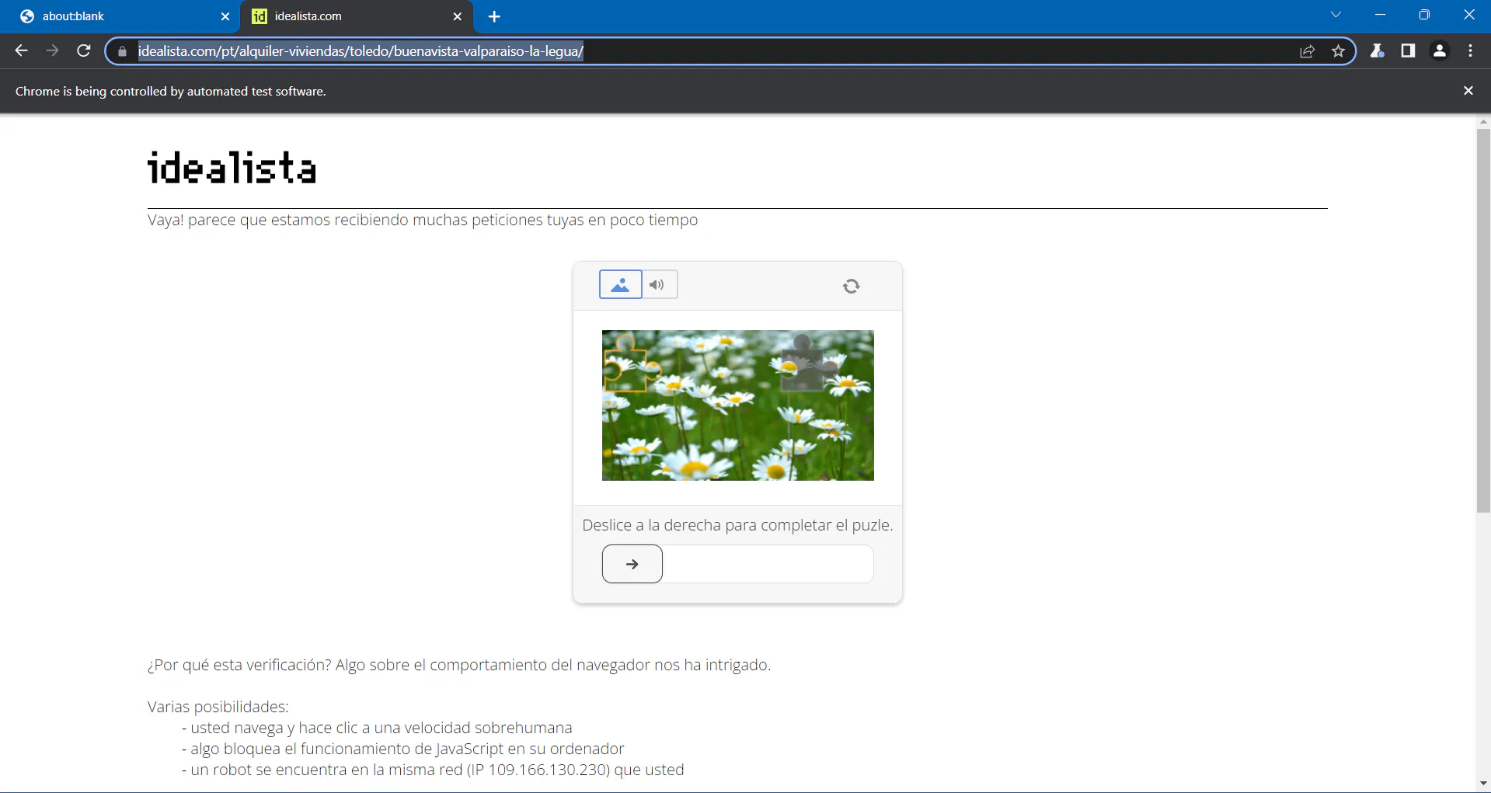Click the puzzle slider arrow button
The width and height of the screenshot is (1491, 793).
point(632,563)
